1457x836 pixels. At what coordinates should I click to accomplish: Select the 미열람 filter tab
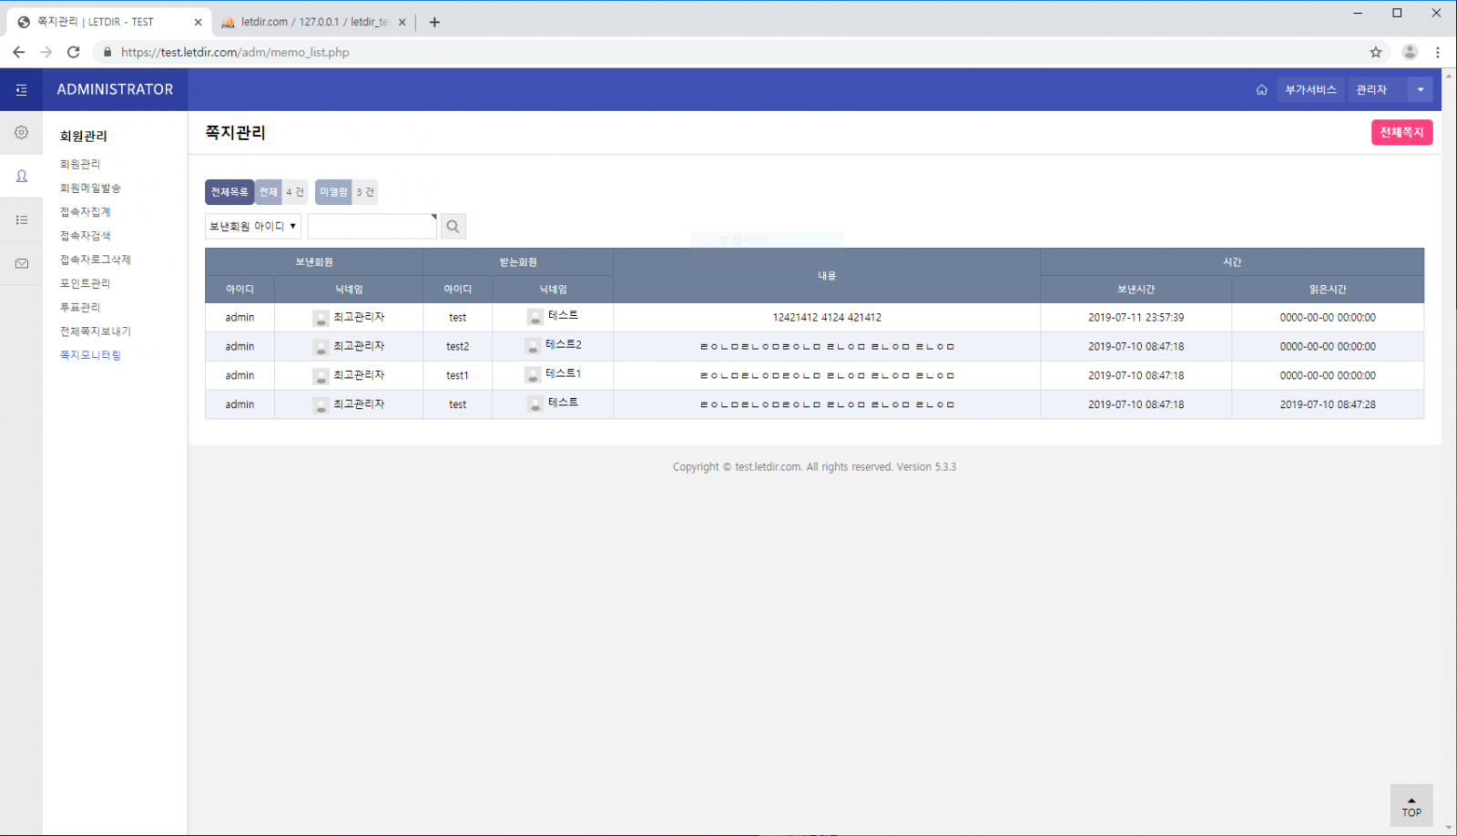click(x=333, y=192)
